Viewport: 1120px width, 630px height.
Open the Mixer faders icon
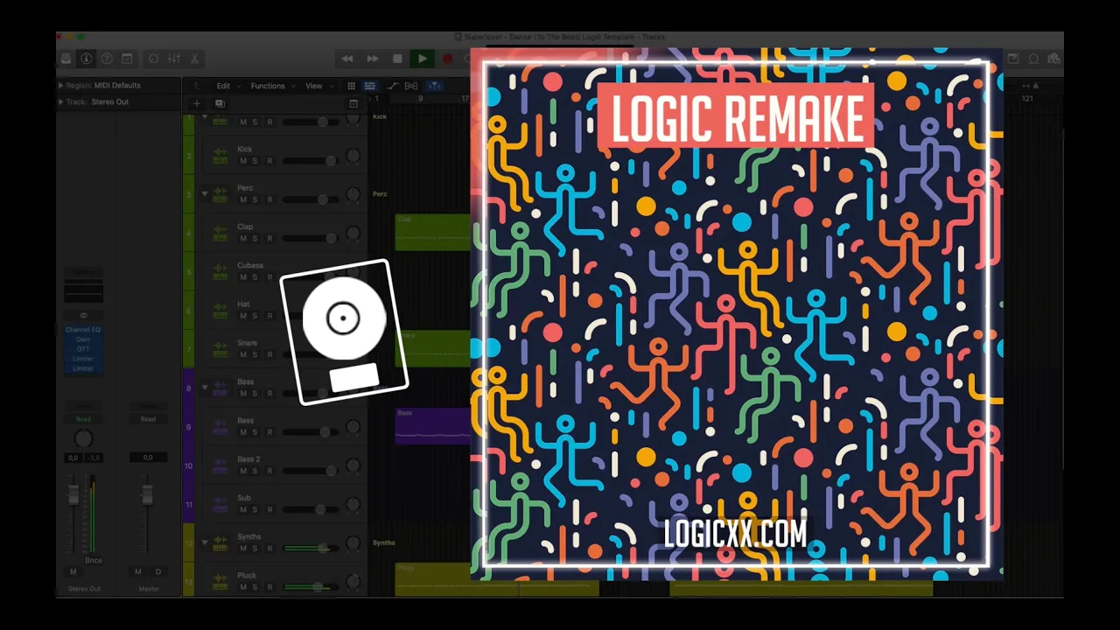(174, 59)
